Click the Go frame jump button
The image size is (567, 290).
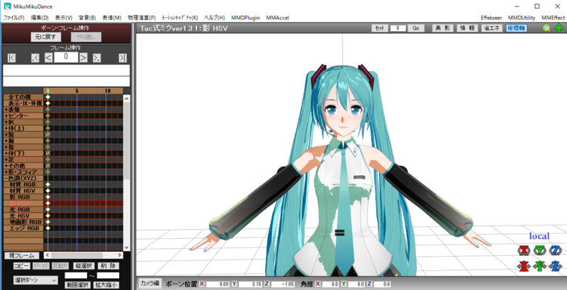click(416, 28)
